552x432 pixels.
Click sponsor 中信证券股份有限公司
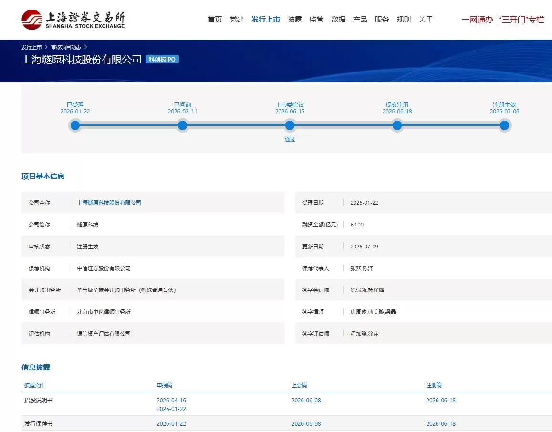point(104,268)
